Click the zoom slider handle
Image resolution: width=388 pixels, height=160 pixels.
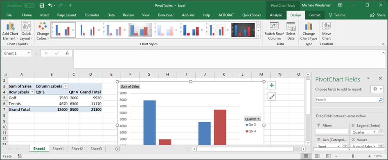[x=353, y=156]
